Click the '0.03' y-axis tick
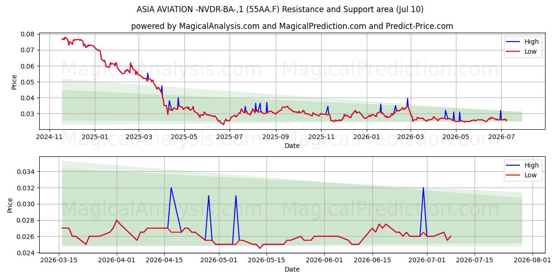Image resolution: width=560 pixels, height=280 pixels. pyautogui.click(x=28, y=114)
